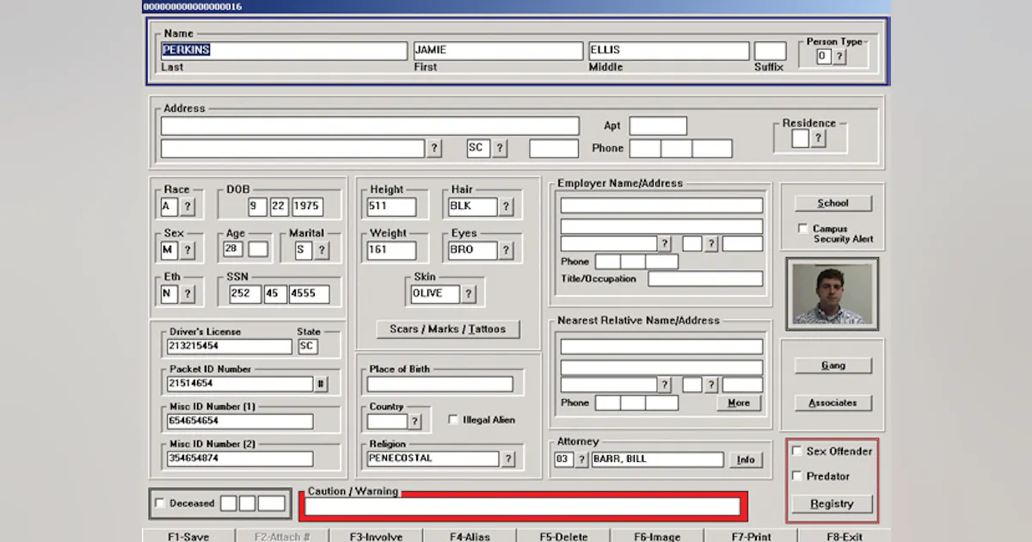
Task: Enable the Sex Offender checkbox
Action: tap(796, 451)
